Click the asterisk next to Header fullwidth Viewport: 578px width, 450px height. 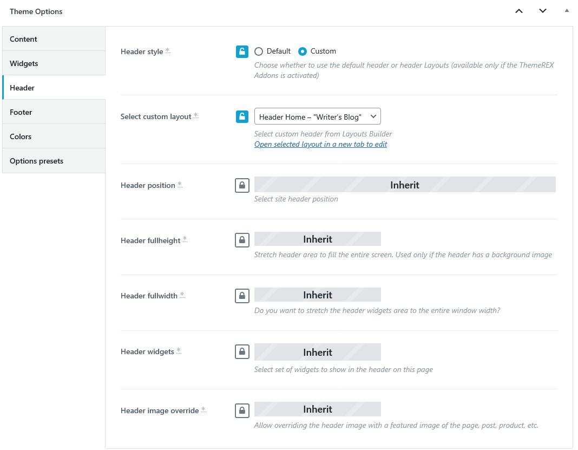click(x=182, y=295)
